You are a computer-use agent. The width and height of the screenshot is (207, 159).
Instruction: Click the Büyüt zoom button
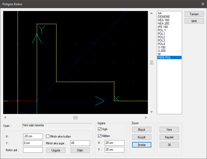(x=141, y=129)
